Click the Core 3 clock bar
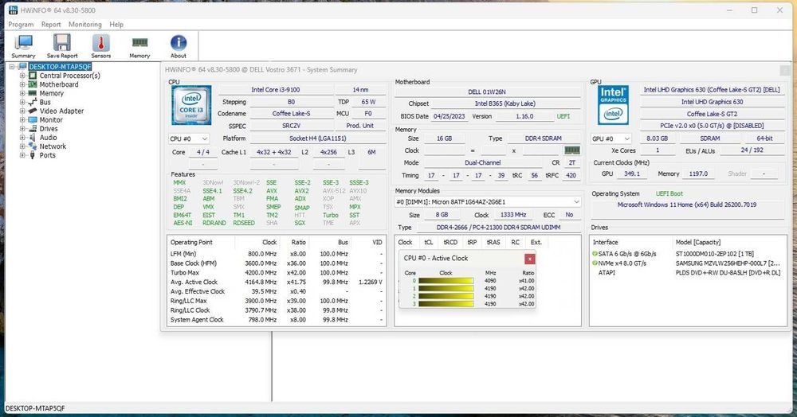This screenshot has height=417, width=797. click(x=446, y=304)
